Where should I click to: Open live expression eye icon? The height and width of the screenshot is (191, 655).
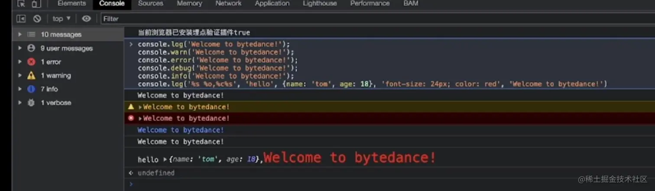[87, 19]
